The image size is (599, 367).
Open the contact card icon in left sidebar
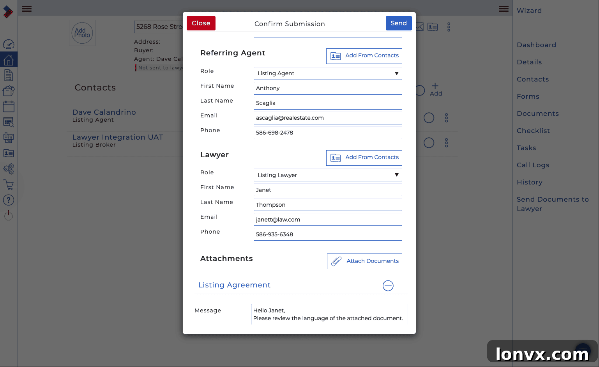9,153
